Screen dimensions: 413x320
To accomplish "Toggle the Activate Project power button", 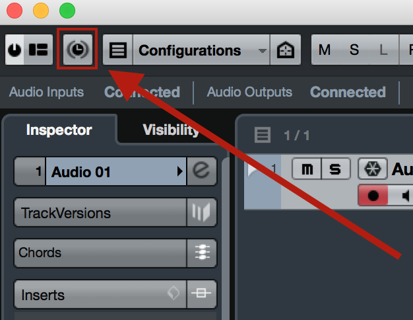I will [15, 50].
